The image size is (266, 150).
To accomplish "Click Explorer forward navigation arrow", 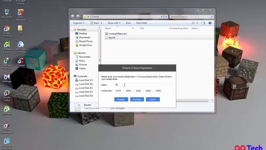I will tap(78, 17).
